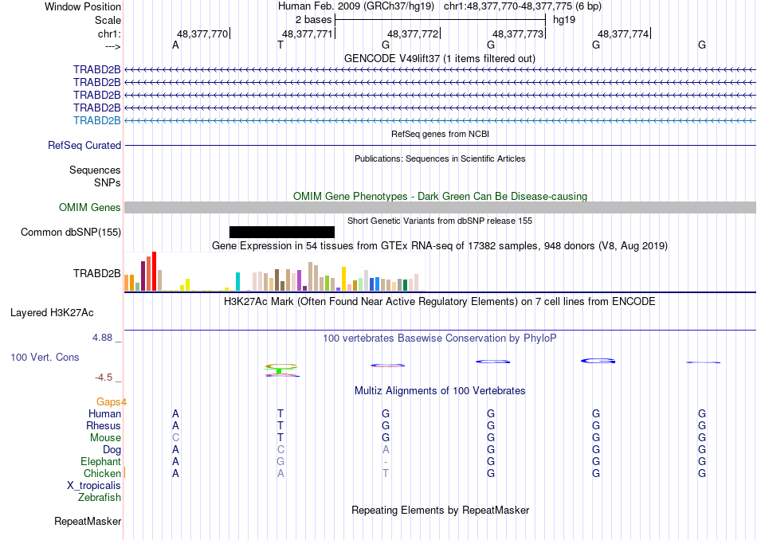Image resolution: width=757 pixels, height=540 pixels.
Task: Click the Dog species label
Action: pos(112,450)
